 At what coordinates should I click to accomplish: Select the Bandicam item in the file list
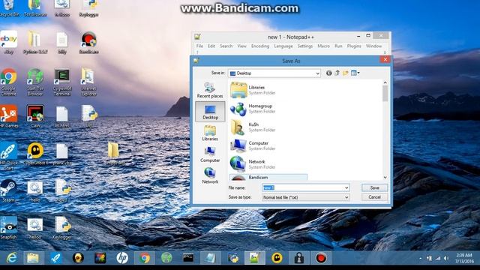[x=268, y=177]
